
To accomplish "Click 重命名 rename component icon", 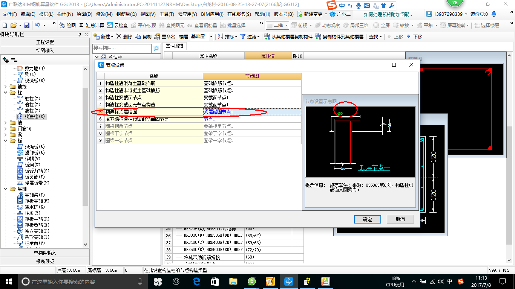I will [x=165, y=37].
